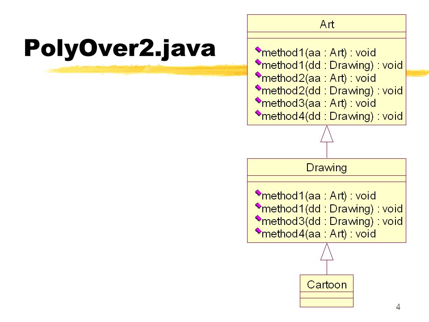429x322 pixels.
Task: Select the Drawing class name header
Action: [326, 168]
